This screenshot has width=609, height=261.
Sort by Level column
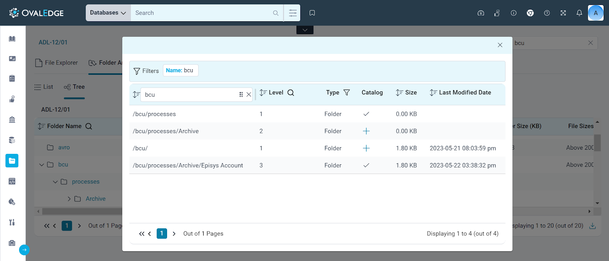click(263, 93)
